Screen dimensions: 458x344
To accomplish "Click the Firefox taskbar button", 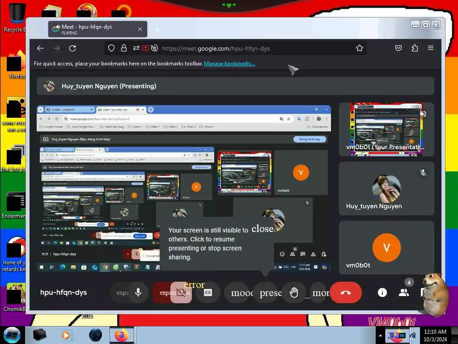I will [122, 335].
